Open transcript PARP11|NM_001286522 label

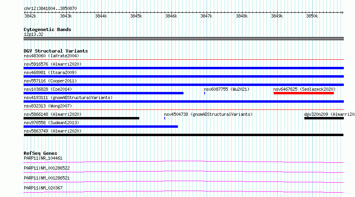coord(47,168)
